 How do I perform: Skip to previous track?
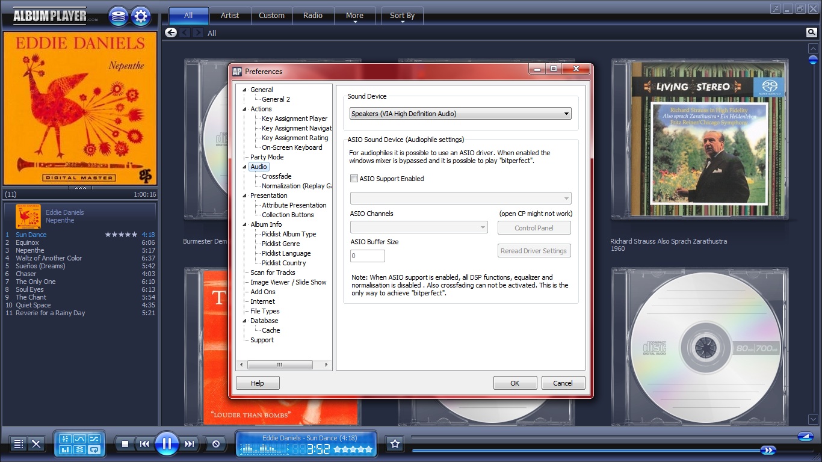click(144, 444)
